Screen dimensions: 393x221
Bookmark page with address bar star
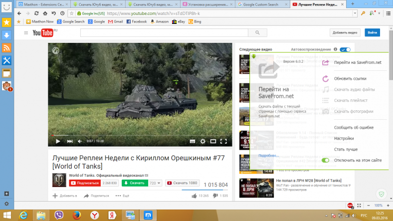[x=71, y=13]
